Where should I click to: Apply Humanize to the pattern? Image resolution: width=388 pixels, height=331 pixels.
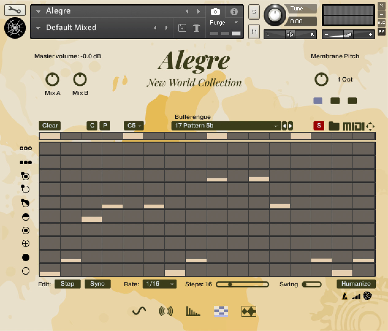pos(356,284)
